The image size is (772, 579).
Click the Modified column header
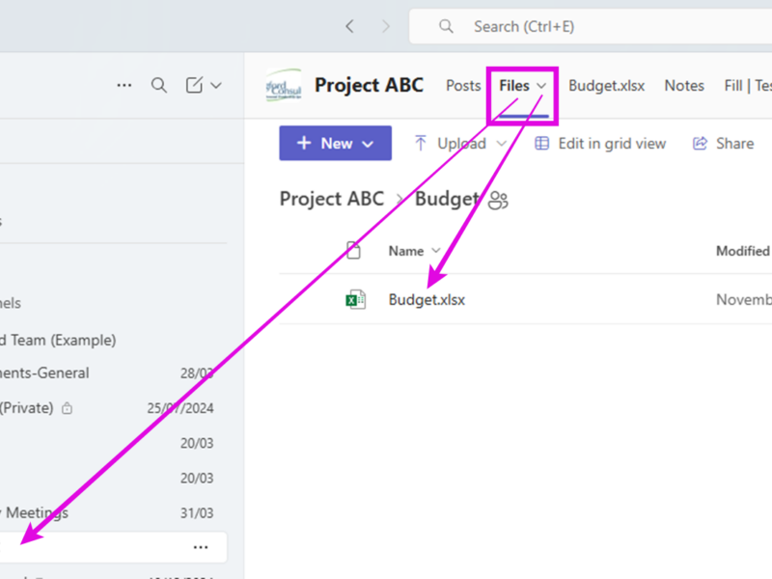point(742,251)
